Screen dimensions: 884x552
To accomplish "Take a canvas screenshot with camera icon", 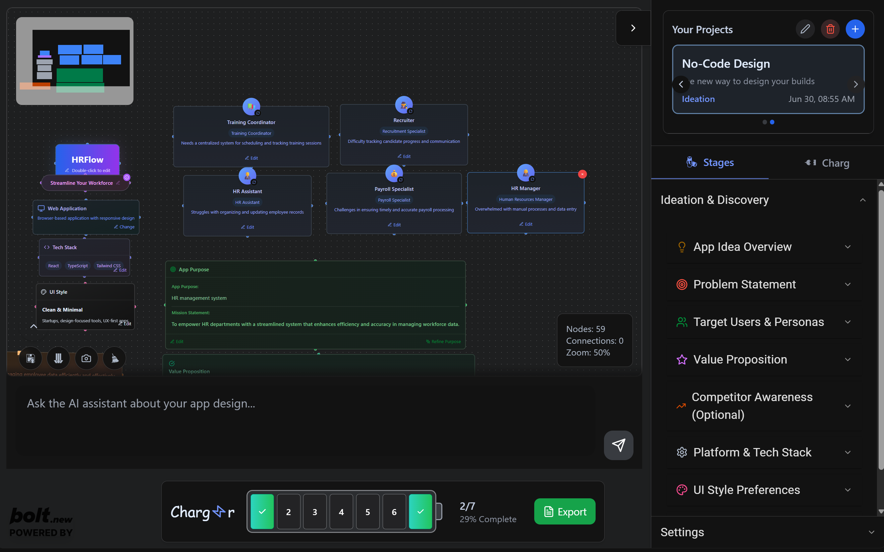I will (86, 358).
